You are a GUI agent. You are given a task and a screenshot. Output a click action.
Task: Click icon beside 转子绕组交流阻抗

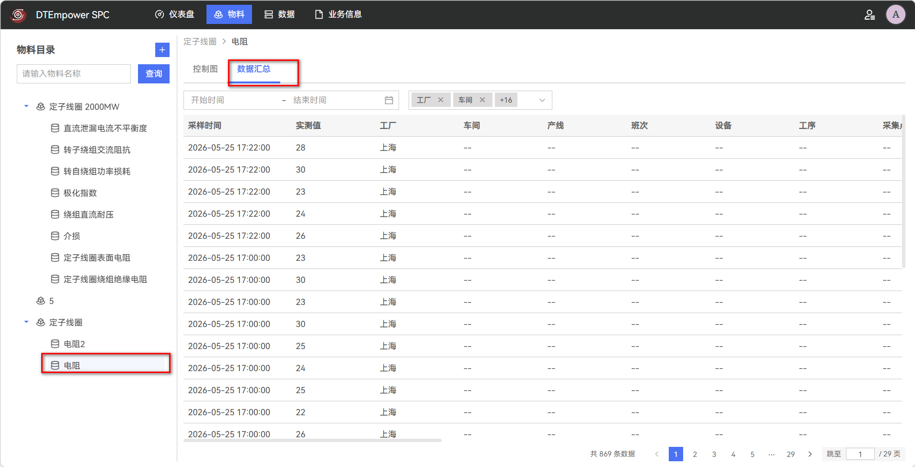pos(55,150)
